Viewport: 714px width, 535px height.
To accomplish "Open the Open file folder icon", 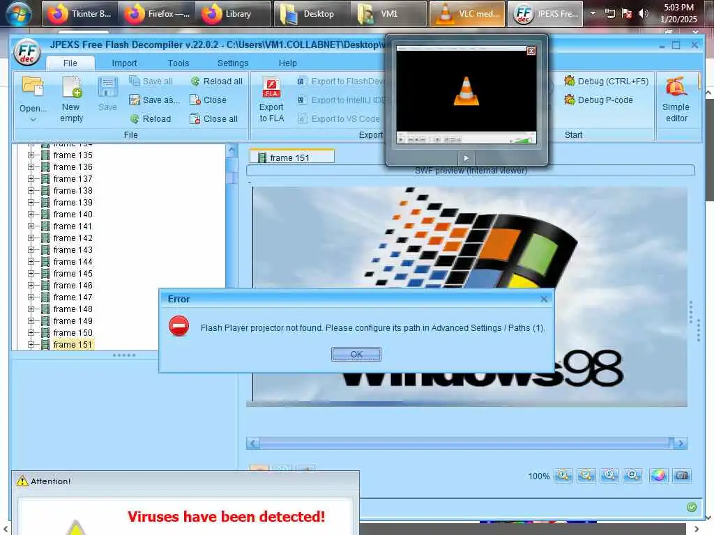I will click(33, 86).
